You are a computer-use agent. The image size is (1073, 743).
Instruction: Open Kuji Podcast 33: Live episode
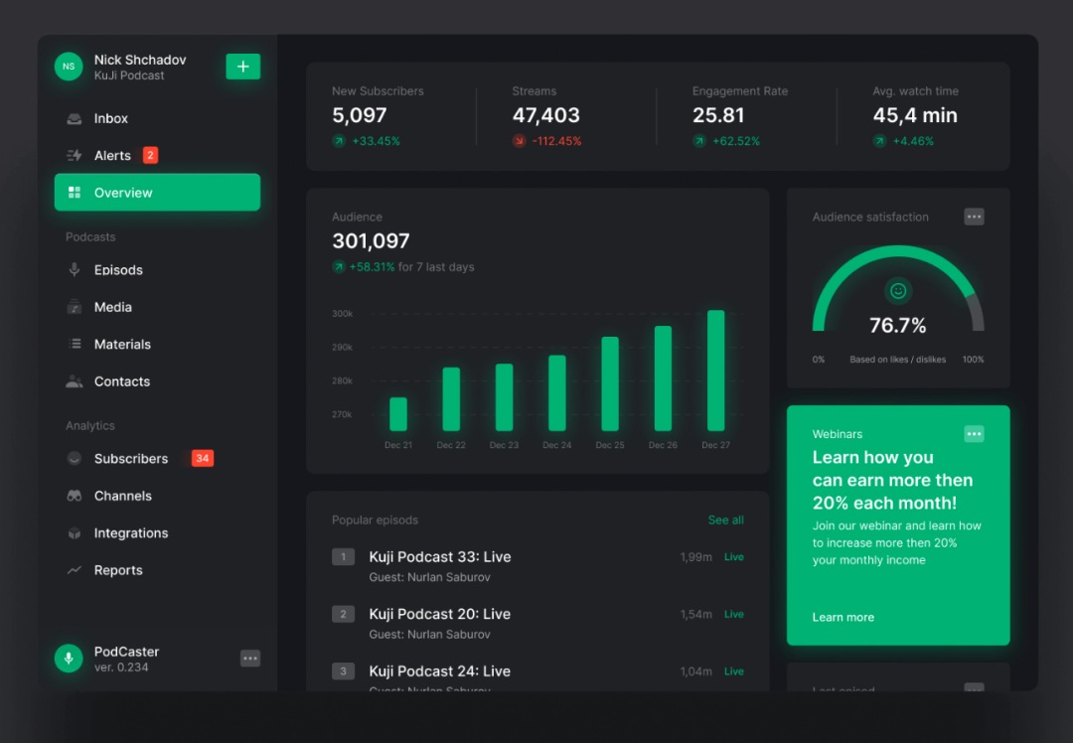click(x=439, y=557)
